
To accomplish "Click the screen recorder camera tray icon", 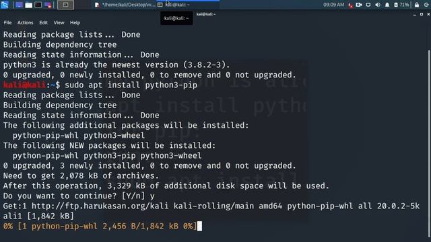I will pyautogui.click(x=359, y=5).
